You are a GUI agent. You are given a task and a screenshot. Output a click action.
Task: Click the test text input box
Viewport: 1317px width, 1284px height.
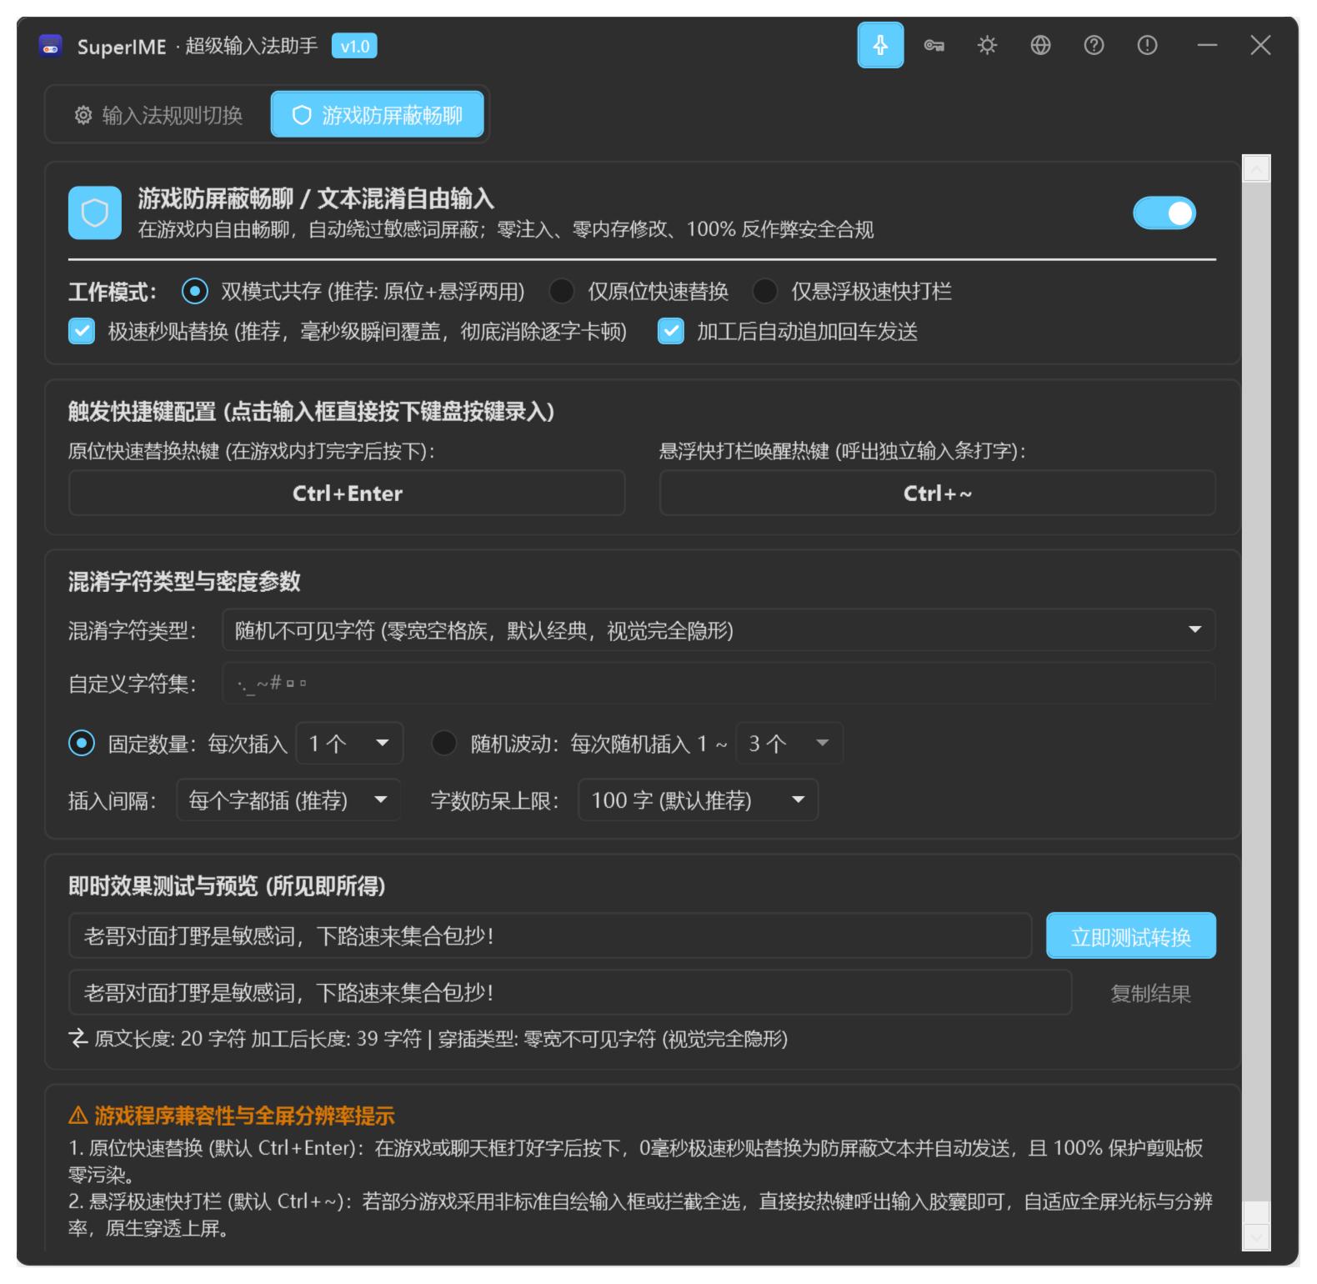coord(550,935)
